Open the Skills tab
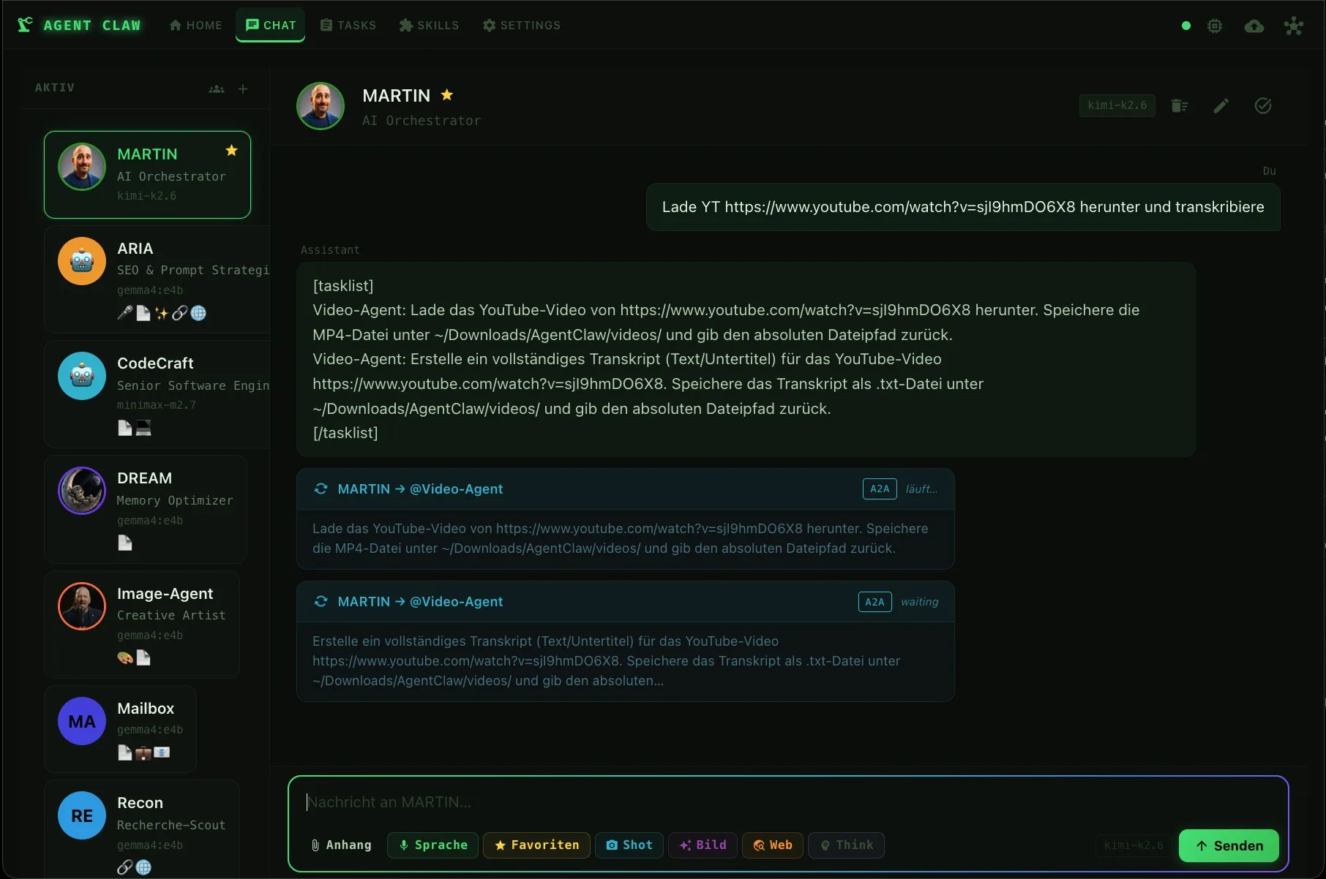Screen dimensions: 1326x879 tap(429, 25)
